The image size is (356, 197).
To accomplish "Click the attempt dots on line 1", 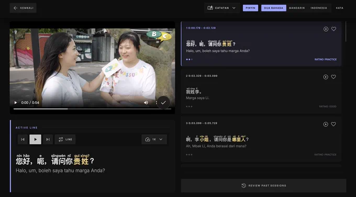I will [x=189, y=60].
